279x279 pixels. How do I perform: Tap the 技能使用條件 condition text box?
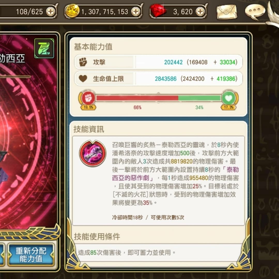click(x=158, y=252)
